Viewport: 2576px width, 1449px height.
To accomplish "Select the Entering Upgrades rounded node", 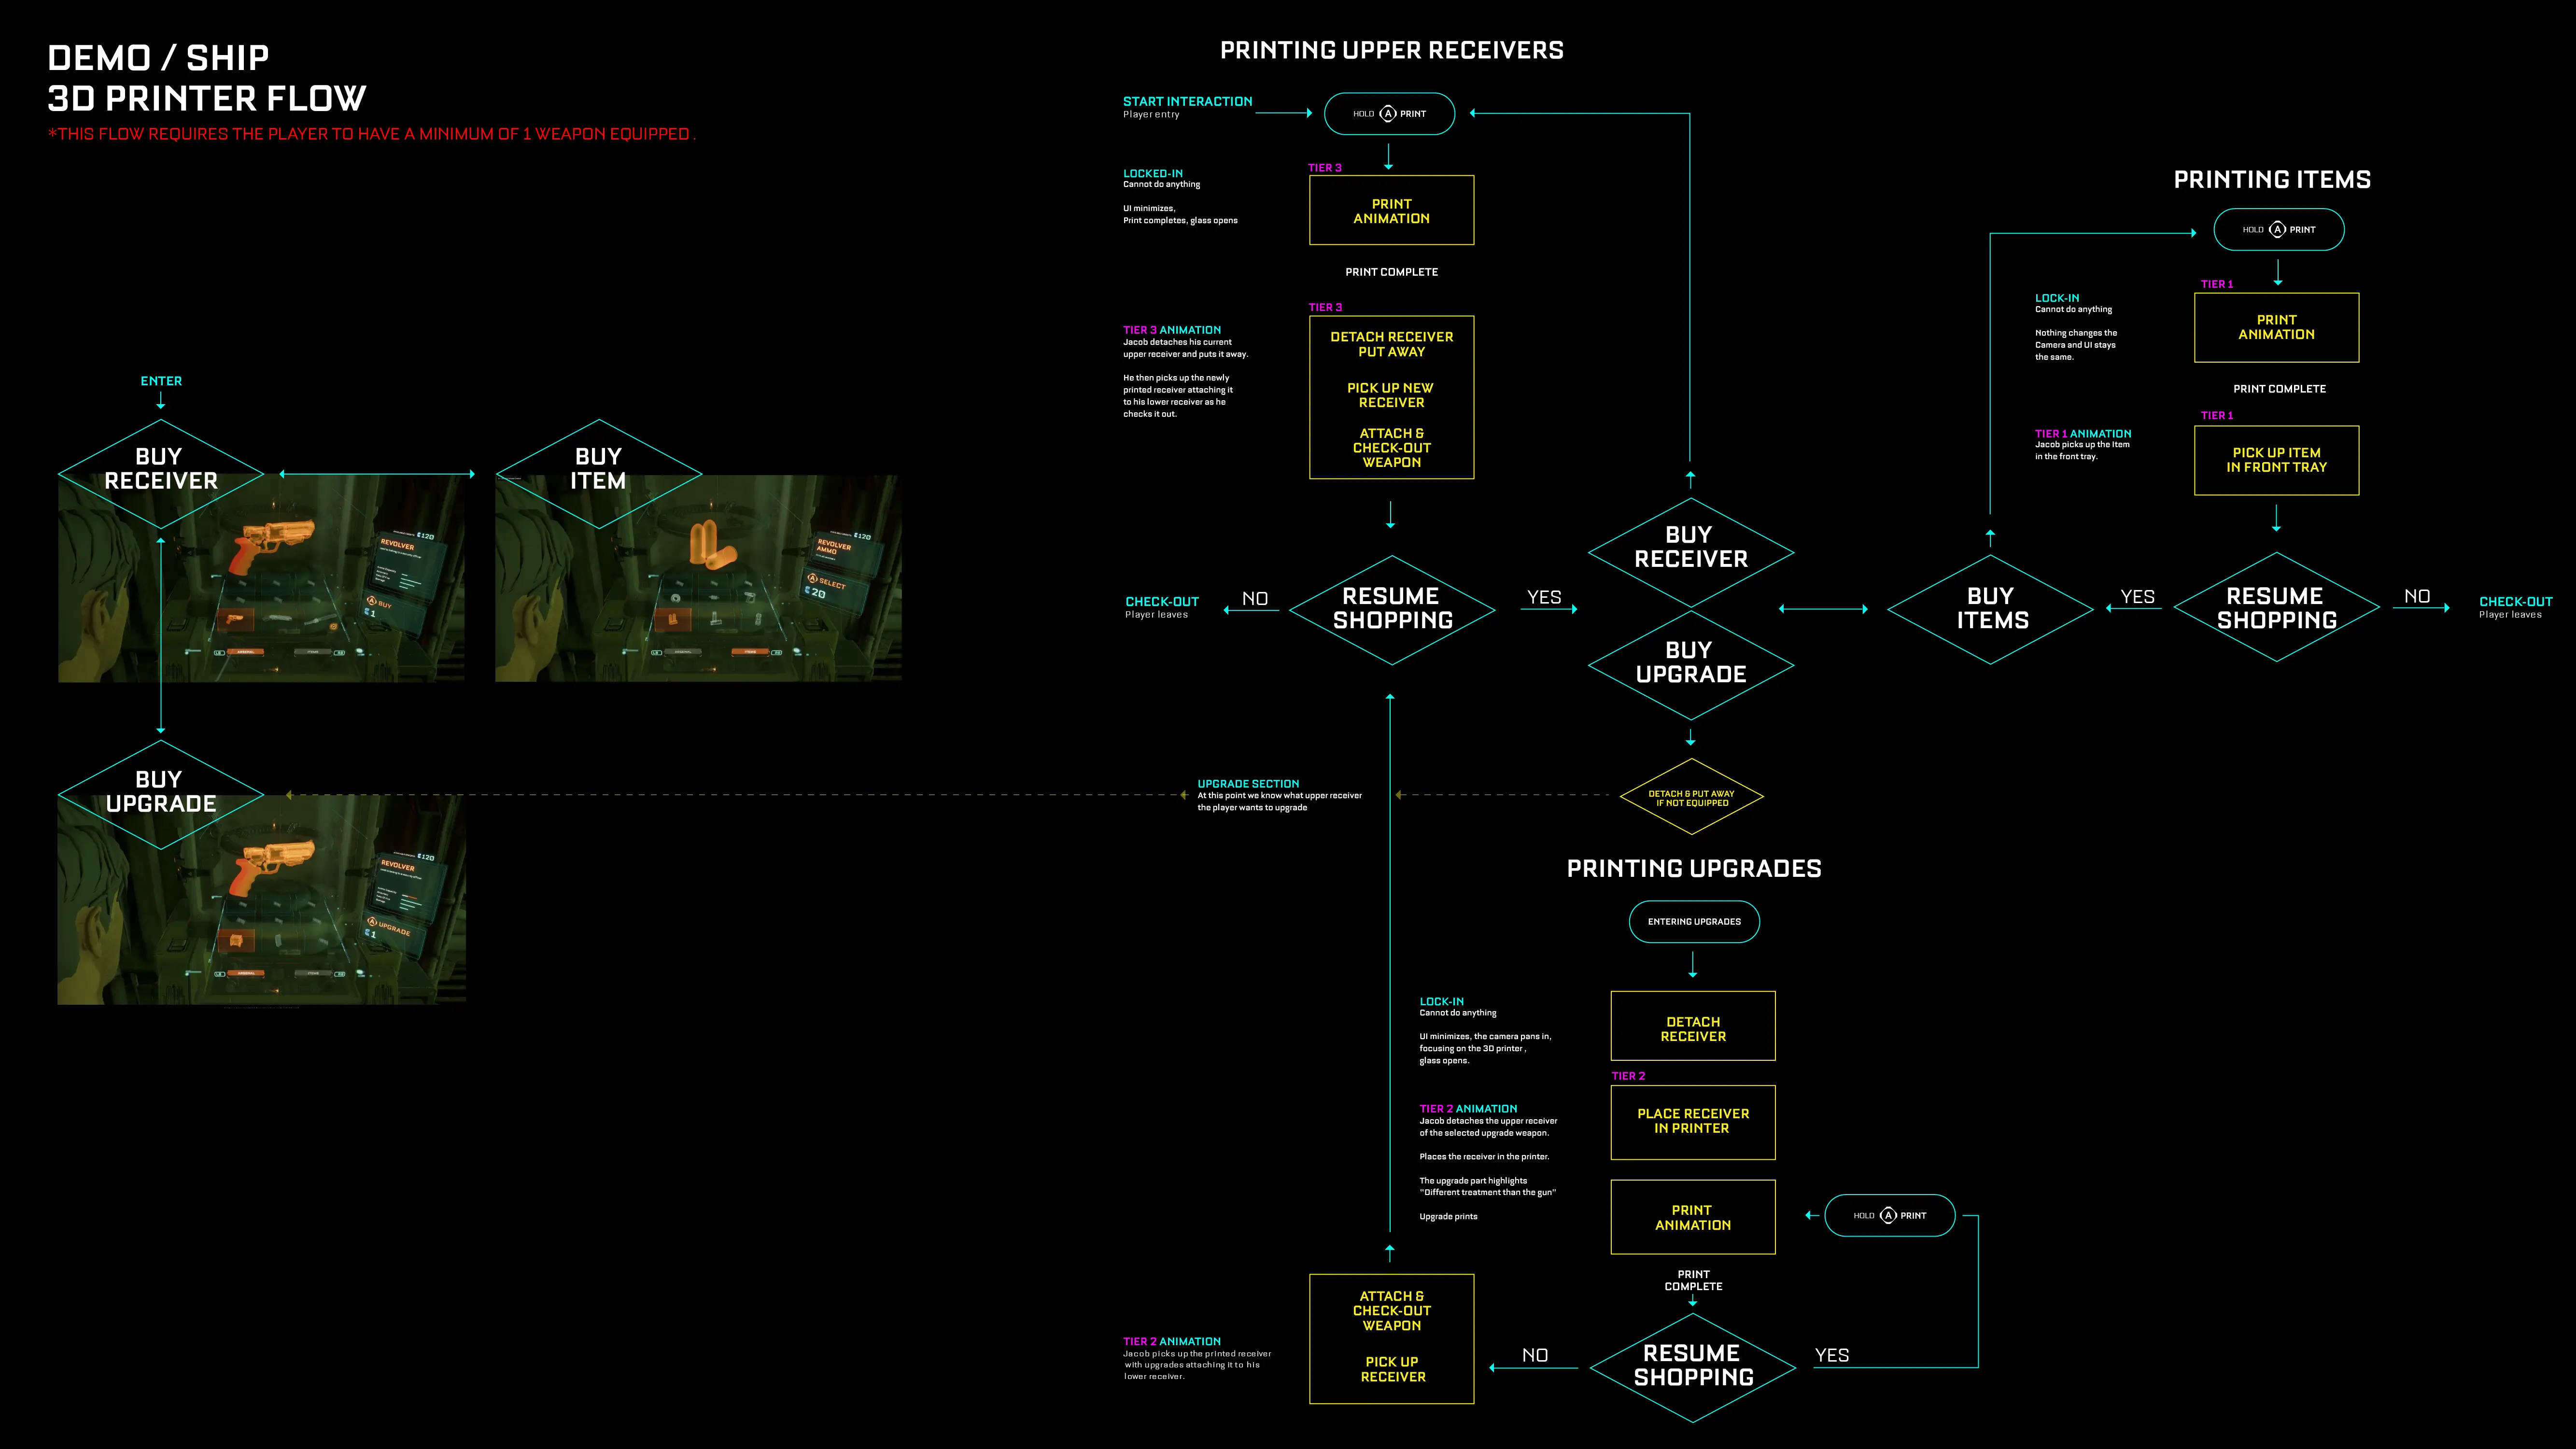I will (1694, 922).
